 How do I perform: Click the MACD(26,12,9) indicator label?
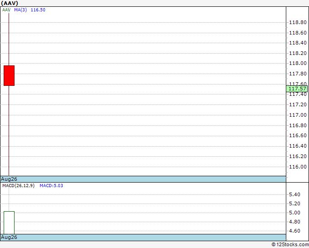pos(18,186)
